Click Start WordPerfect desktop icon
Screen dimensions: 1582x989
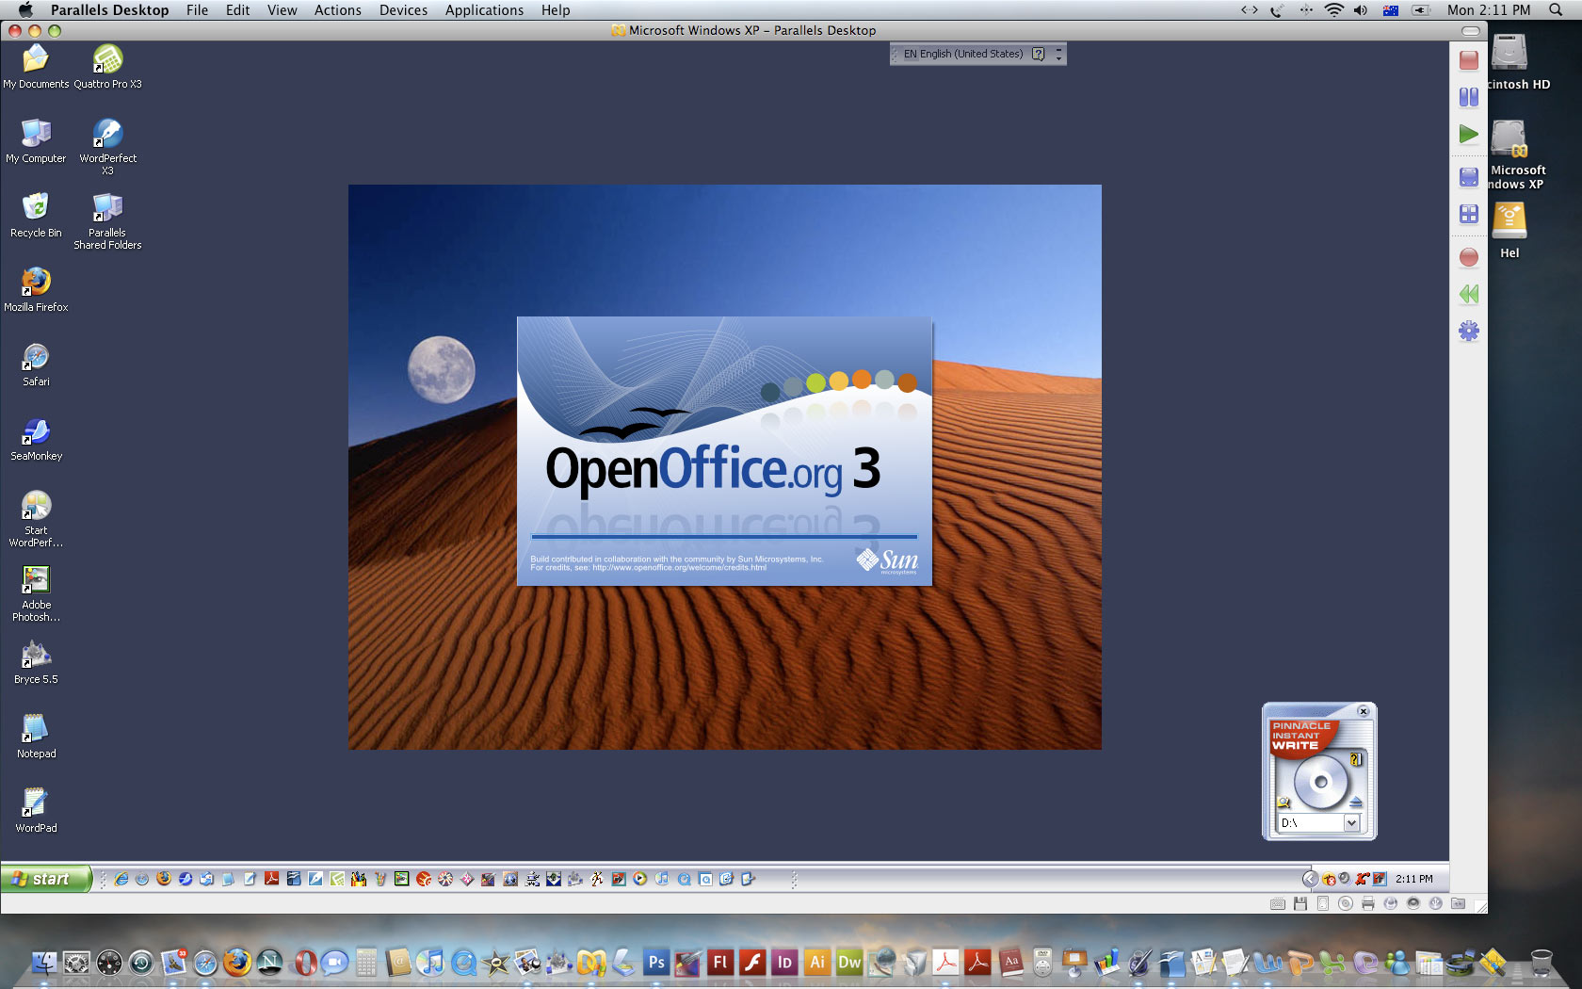36,518
